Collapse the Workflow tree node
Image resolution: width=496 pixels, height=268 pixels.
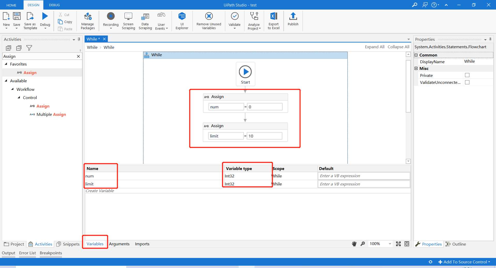point(12,89)
